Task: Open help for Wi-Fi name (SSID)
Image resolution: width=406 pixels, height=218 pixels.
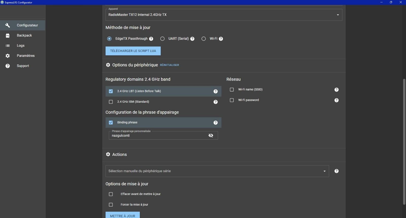Action: click(x=336, y=90)
